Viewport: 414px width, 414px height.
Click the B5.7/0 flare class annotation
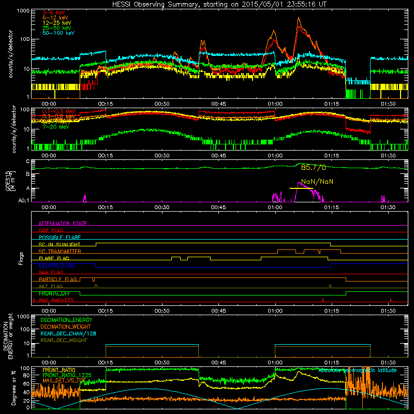[x=314, y=167]
